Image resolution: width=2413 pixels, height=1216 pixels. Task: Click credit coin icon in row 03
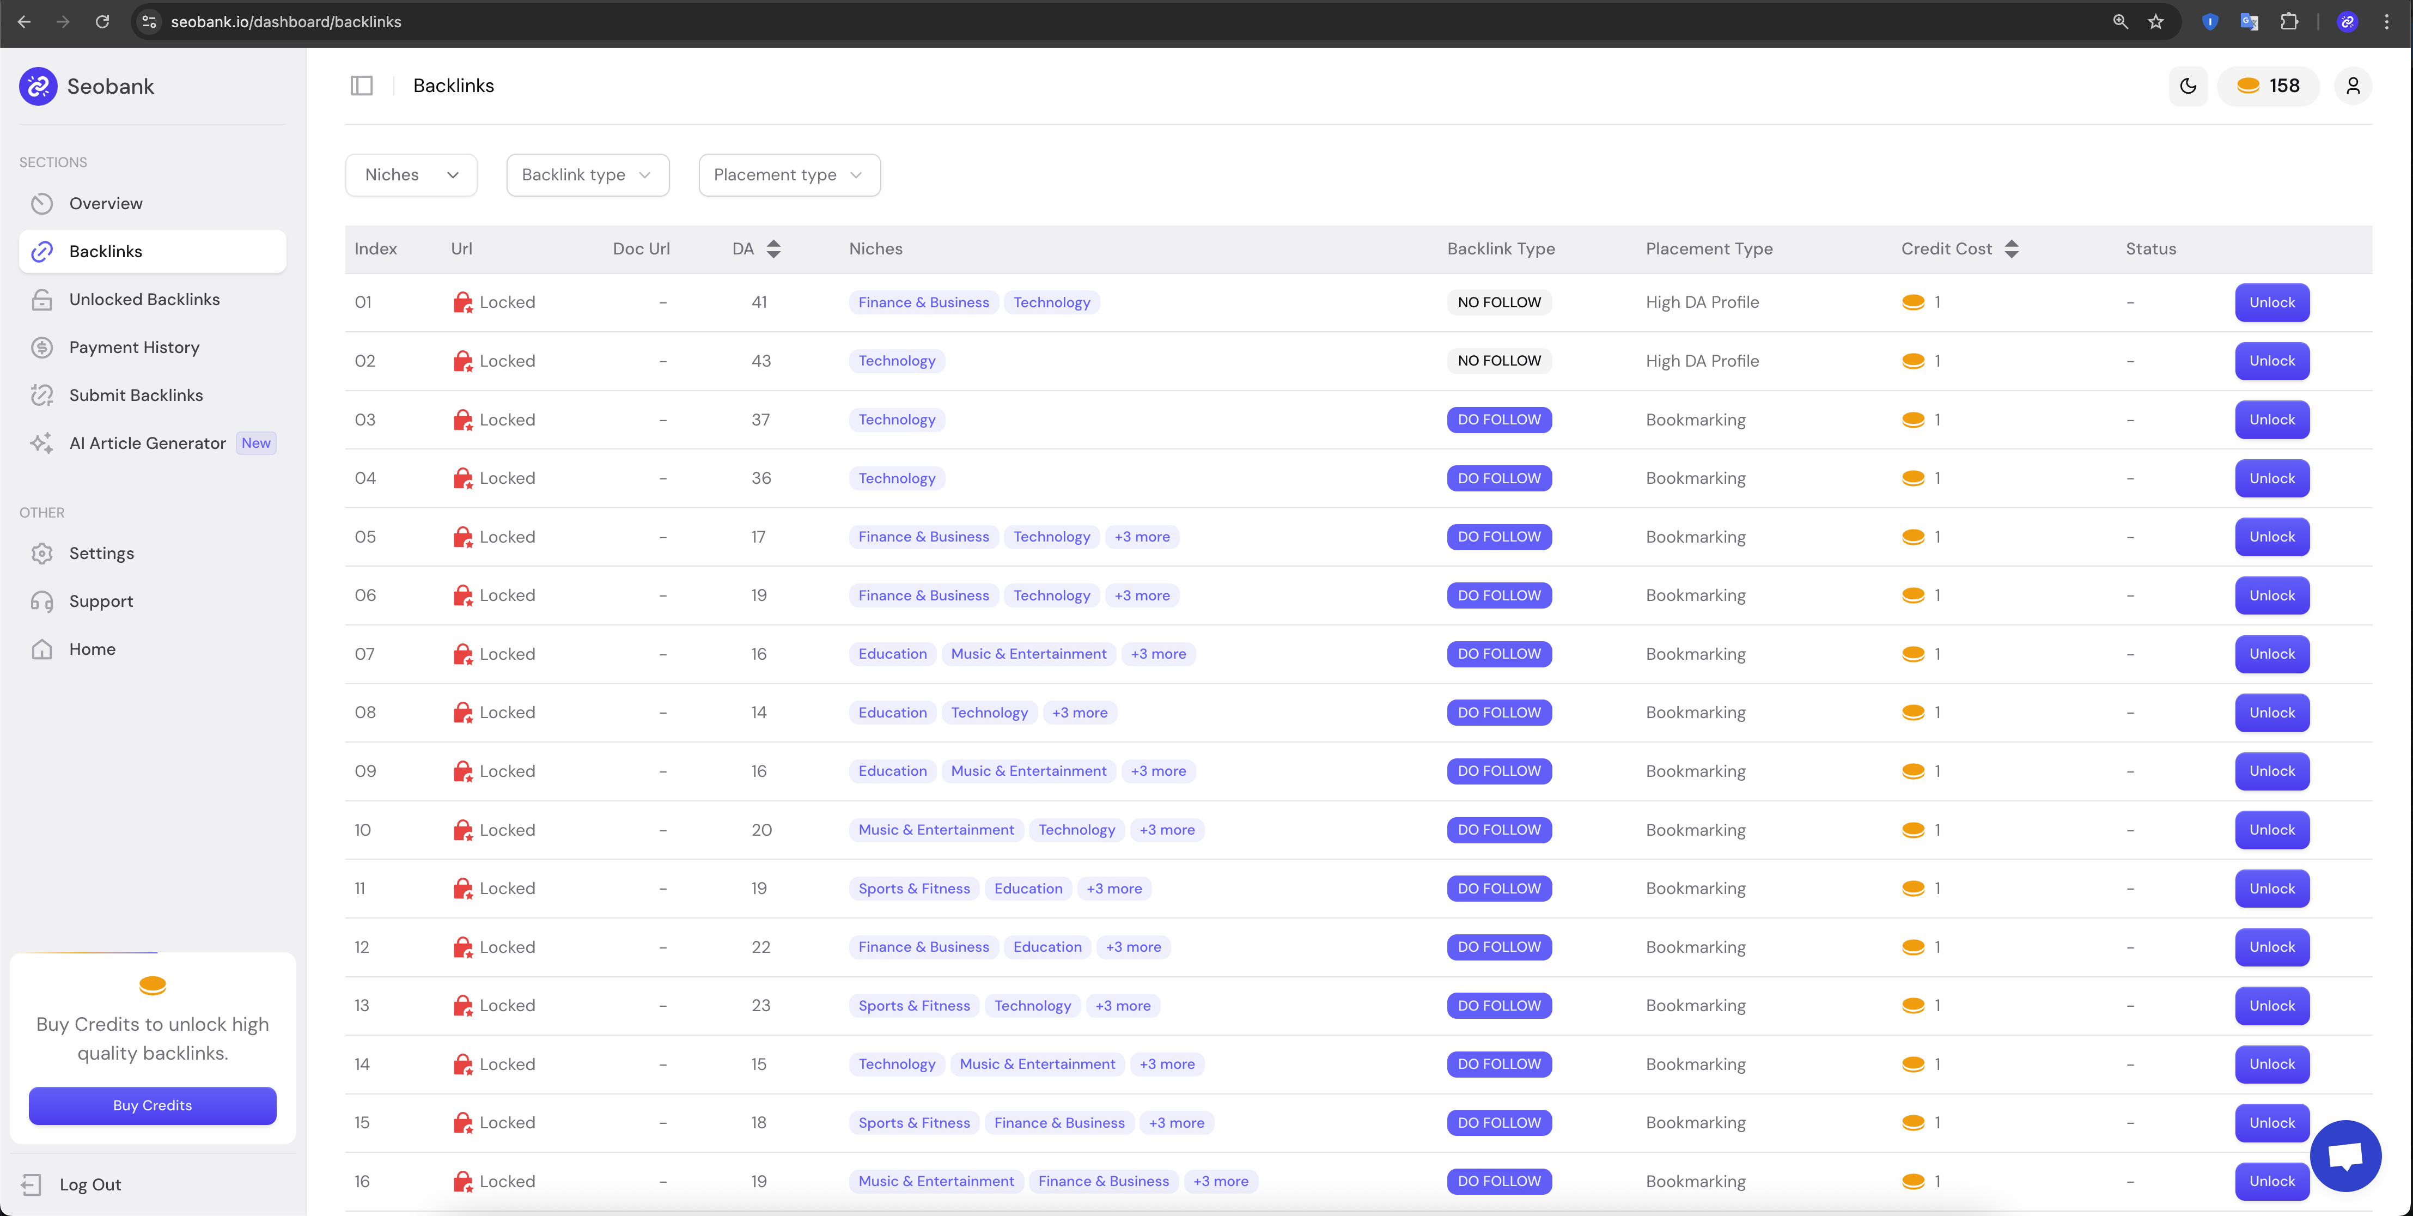click(1913, 419)
